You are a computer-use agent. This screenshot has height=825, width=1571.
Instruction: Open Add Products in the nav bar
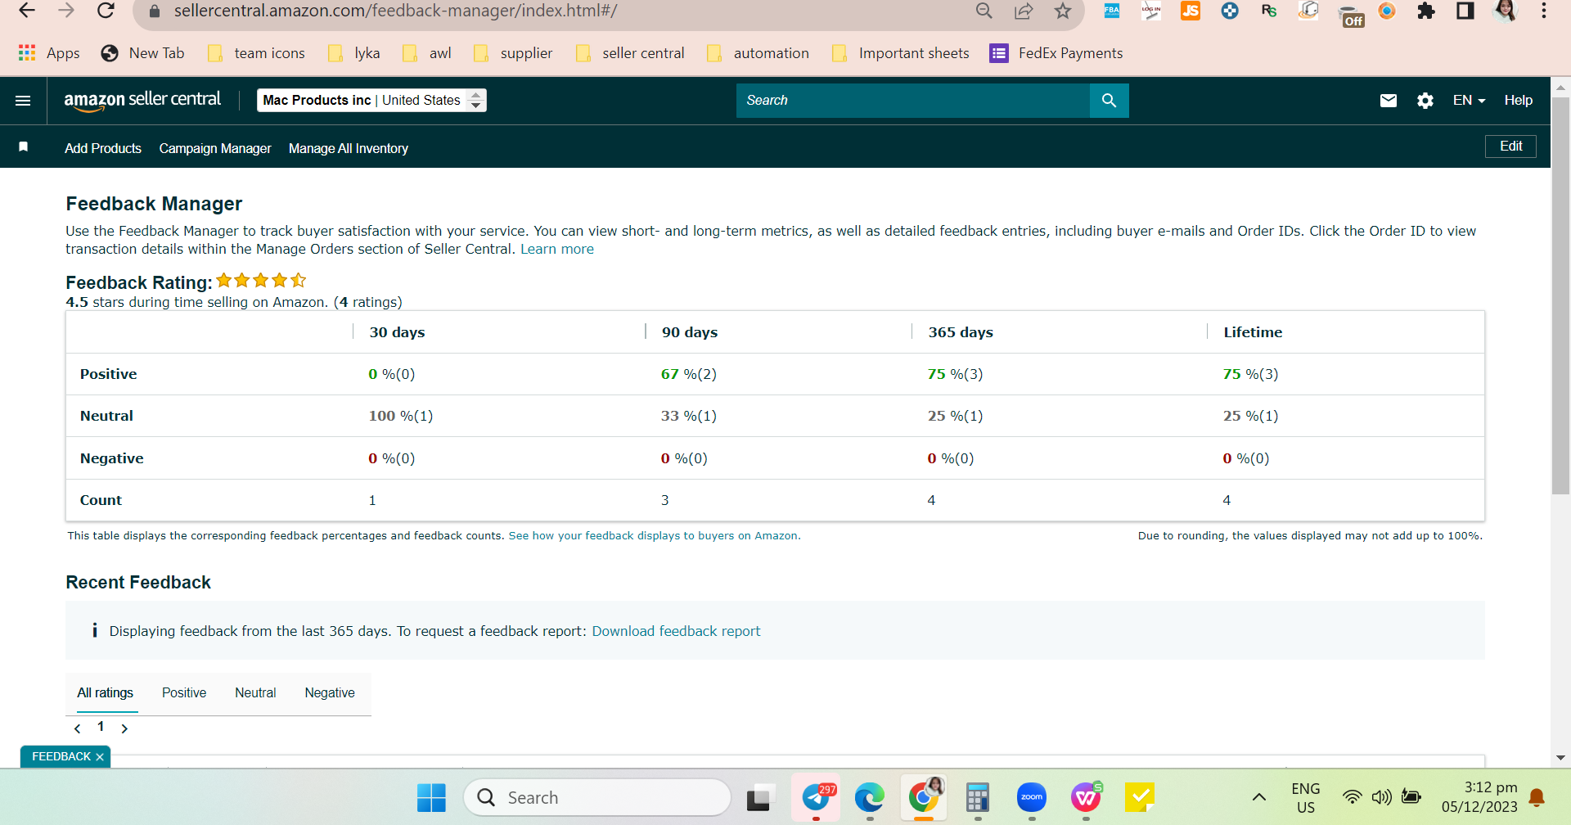click(x=103, y=148)
